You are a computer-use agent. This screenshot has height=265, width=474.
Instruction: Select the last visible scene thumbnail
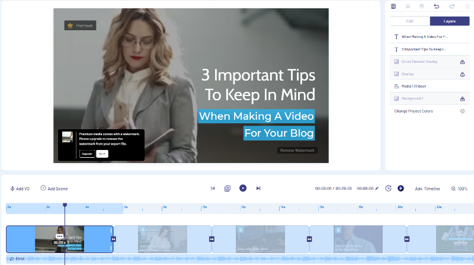[x=455, y=240]
